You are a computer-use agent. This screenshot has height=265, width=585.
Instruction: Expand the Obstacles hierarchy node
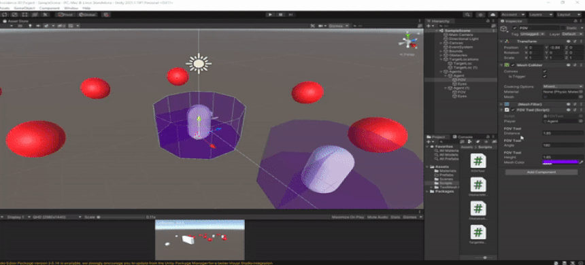click(x=441, y=55)
